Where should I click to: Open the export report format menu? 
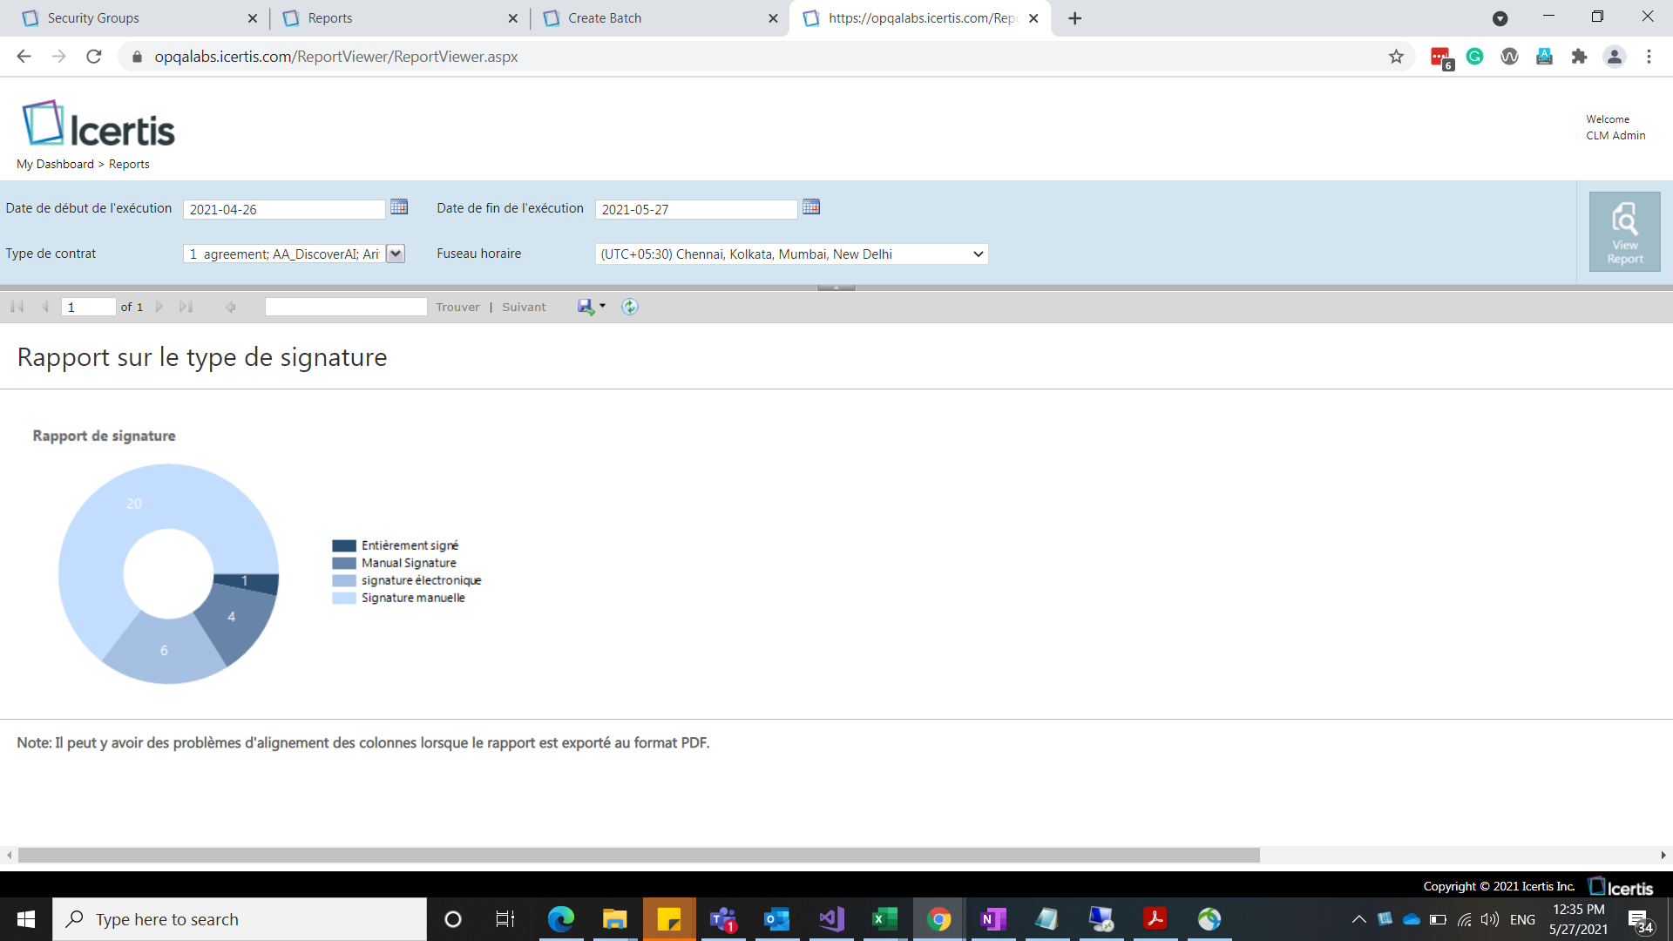point(592,307)
